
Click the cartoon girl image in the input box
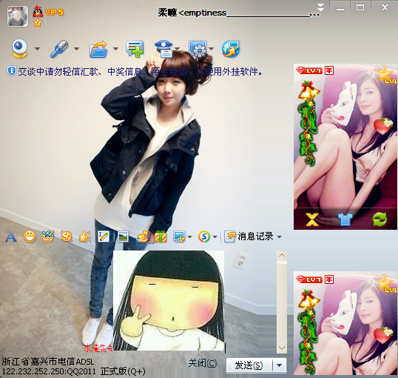(x=169, y=301)
